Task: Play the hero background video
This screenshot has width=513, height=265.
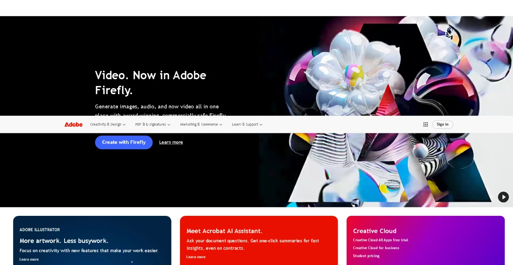Action: pos(504,197)
